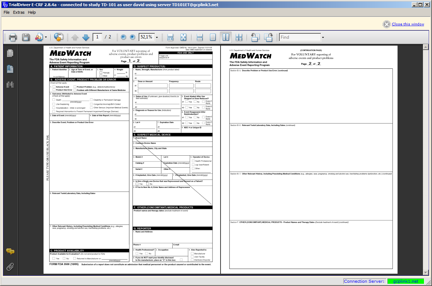Expand the collaborate icon dropdown arrow
432x286 pixels.
click(46, 37)
